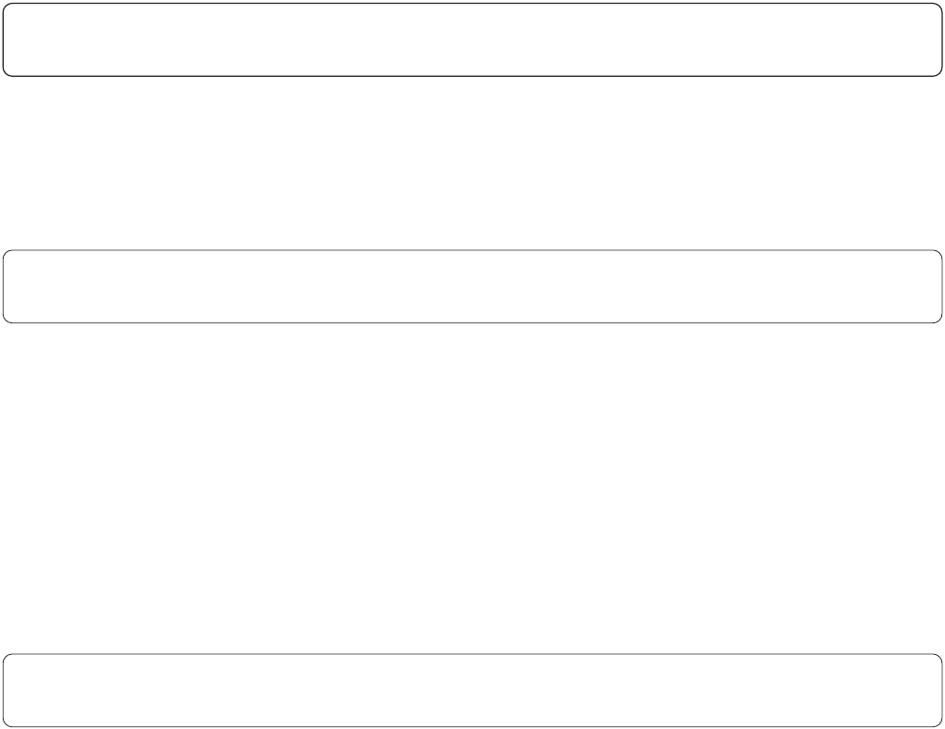Select the lowermost bordered panel
This screenshot has width=945, height=729.
[x=472, y=691]
